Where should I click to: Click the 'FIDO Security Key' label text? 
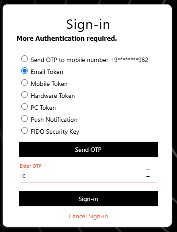click(x=55, y=131)
